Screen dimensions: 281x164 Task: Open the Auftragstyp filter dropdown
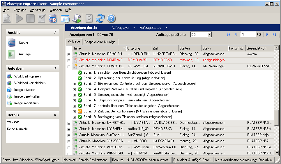pos(134,28)
